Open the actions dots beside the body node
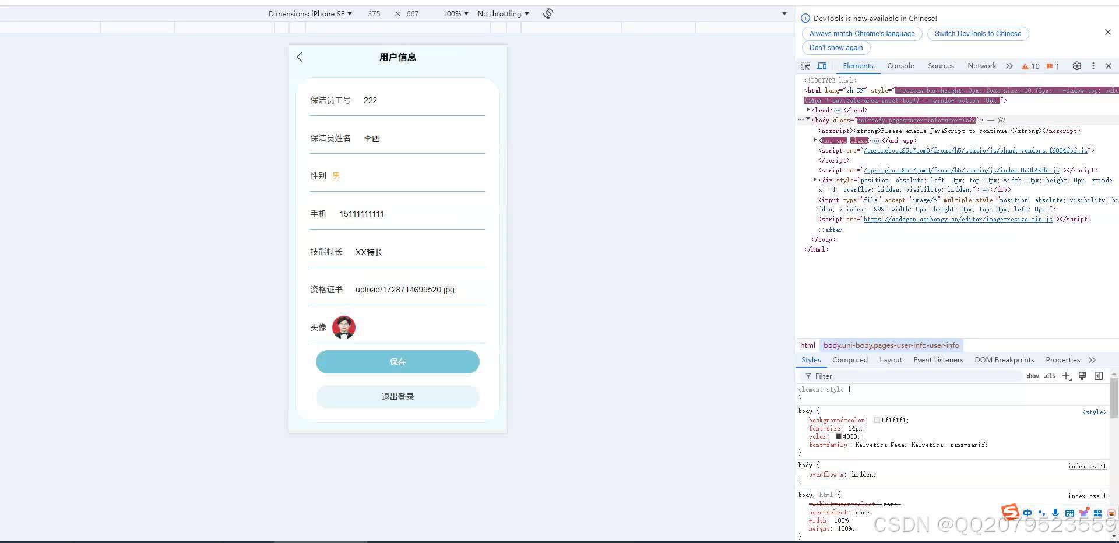This screenshot has width=1119, height=543. pos(801,119)
